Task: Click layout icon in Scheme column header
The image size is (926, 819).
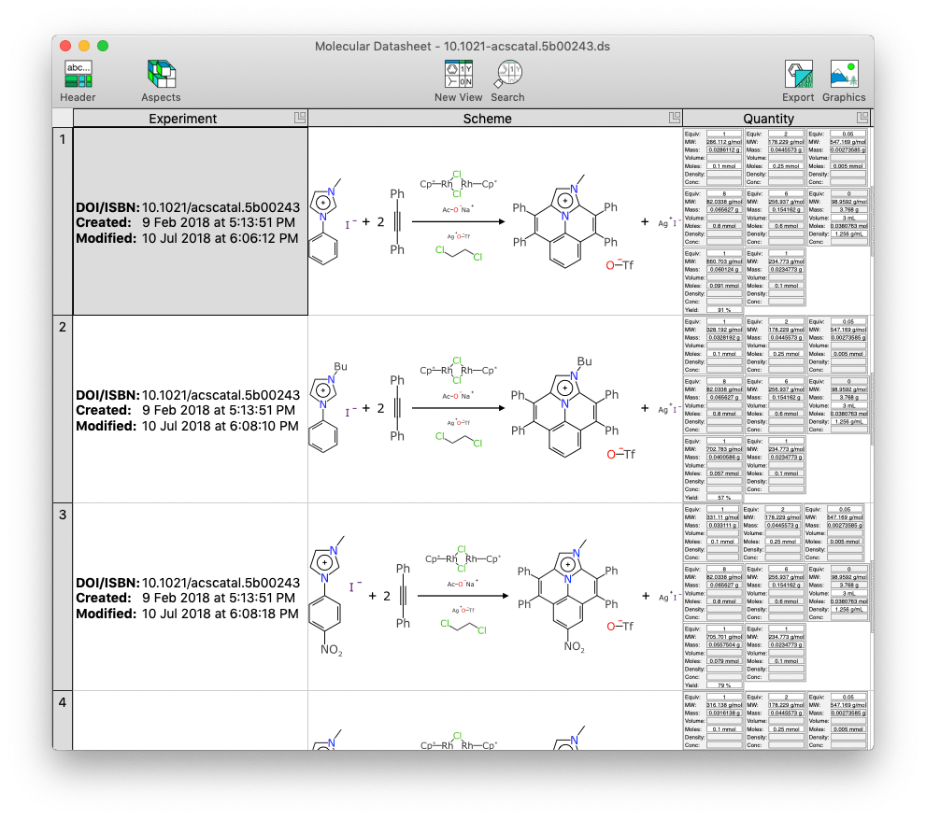Action: (x=675, y=118)
